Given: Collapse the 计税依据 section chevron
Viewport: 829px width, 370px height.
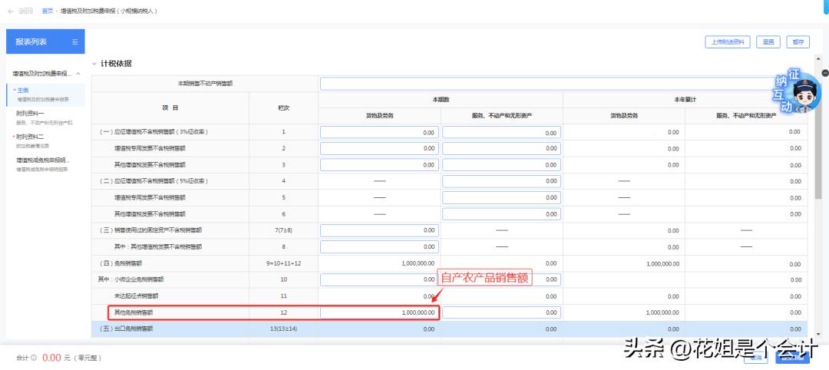Looking at the screenshot, I should click(94, 64).
